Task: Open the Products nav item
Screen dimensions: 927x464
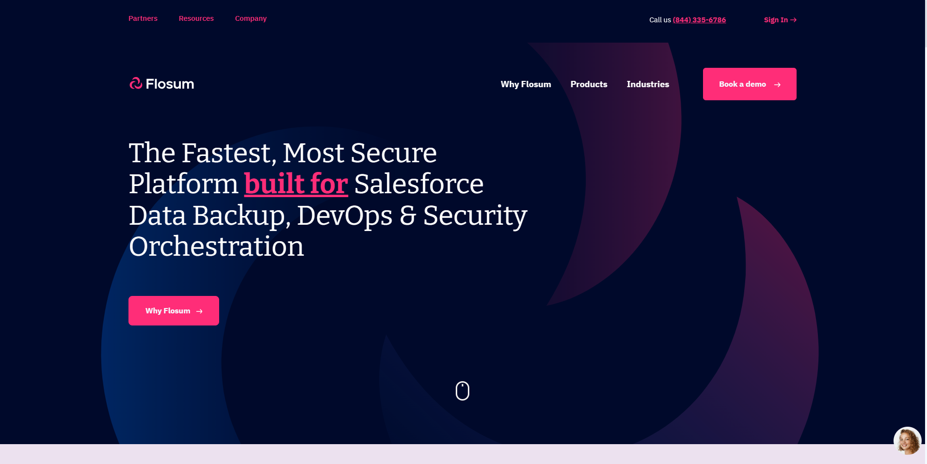Action: point(589,84)
